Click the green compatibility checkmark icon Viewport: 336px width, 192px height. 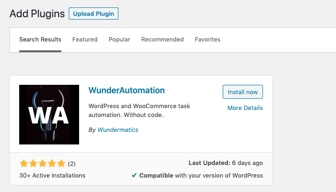[x=134, y=176]
